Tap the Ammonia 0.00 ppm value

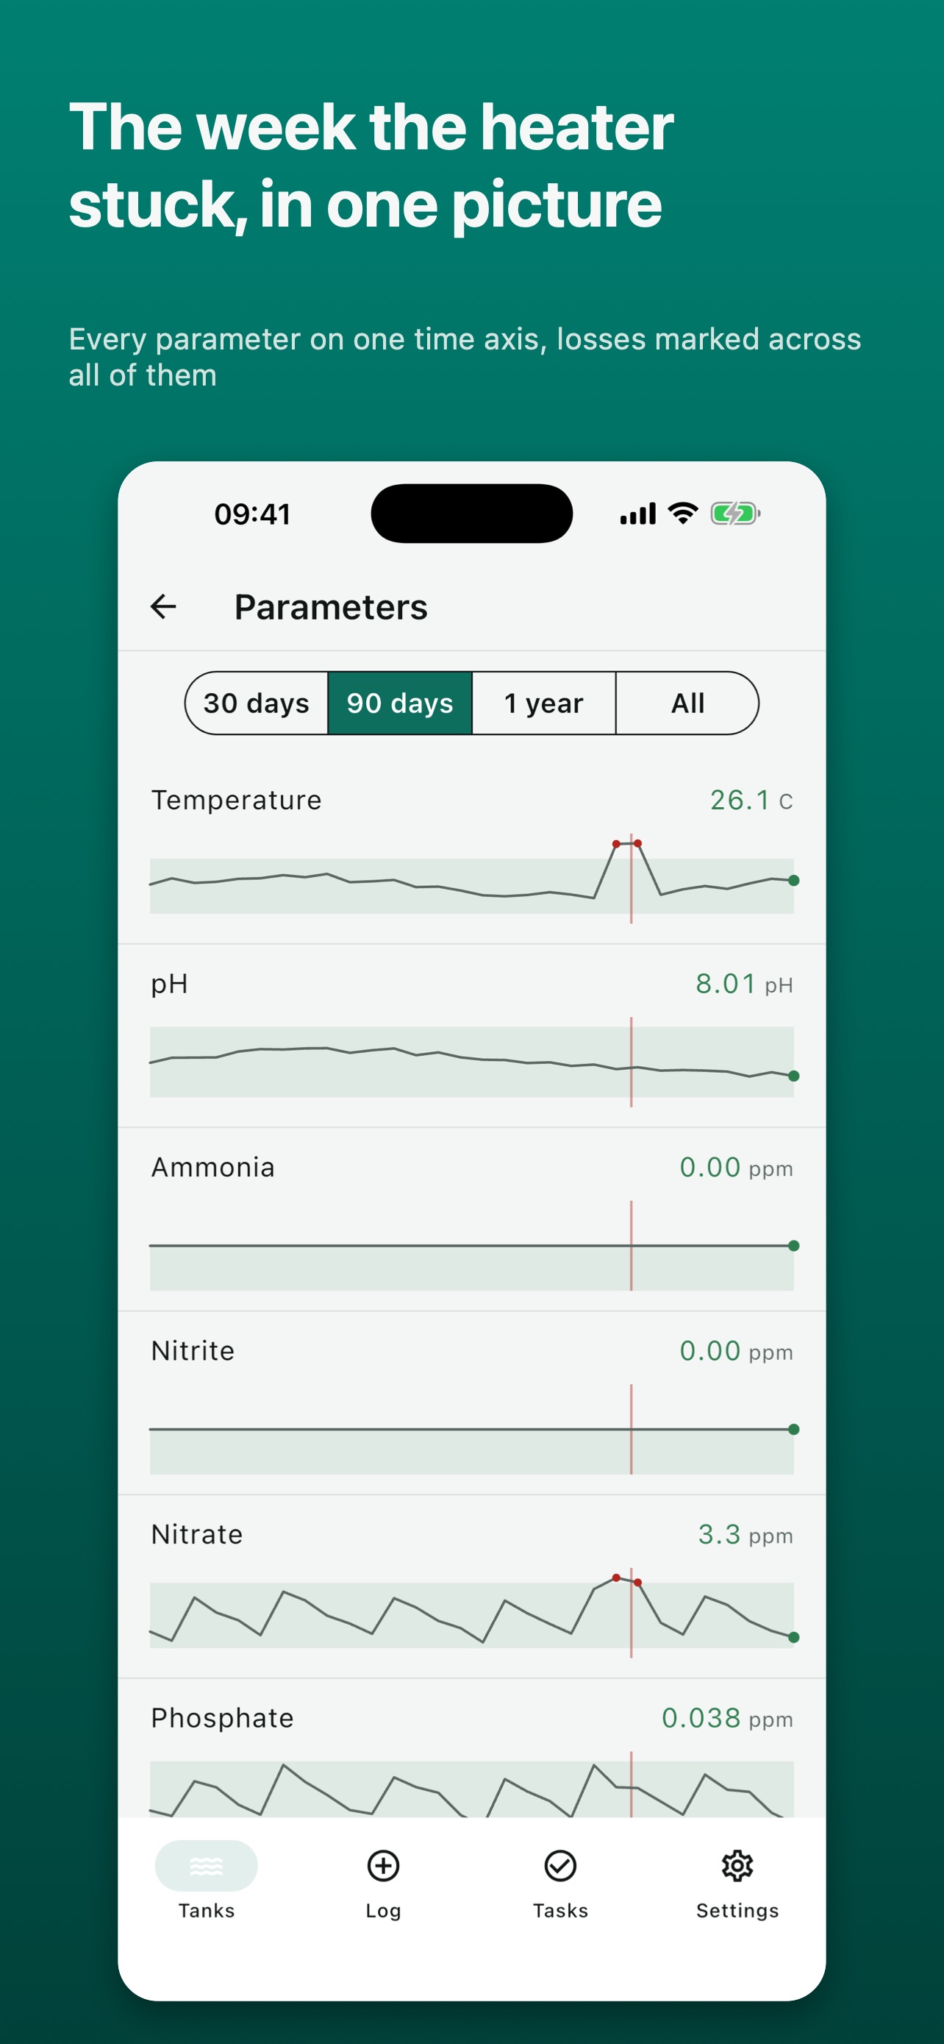(737, 1168)
